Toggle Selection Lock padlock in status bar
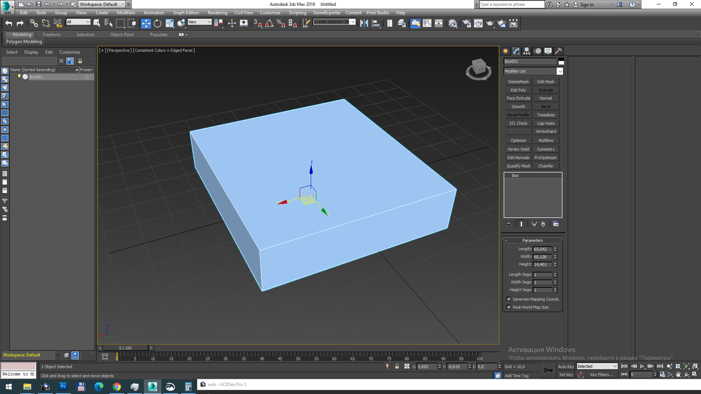This screenshot has width=701, height=394. (x=397, y=366)
